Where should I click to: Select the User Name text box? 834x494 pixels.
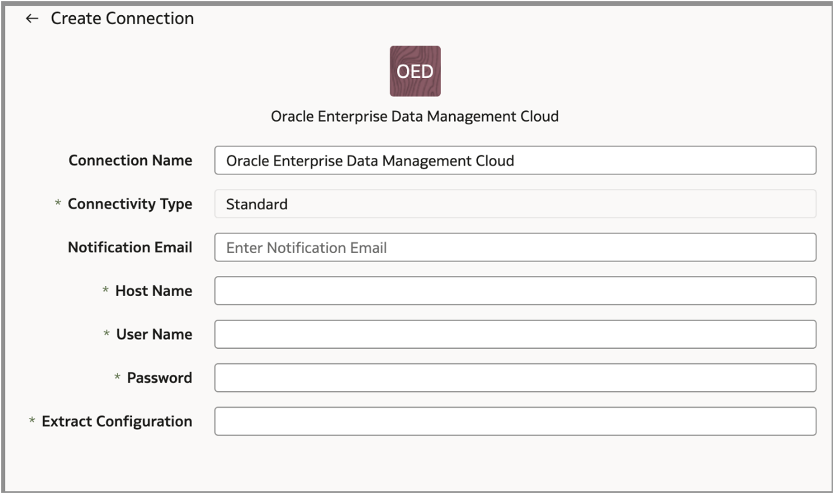click(514, 334)
